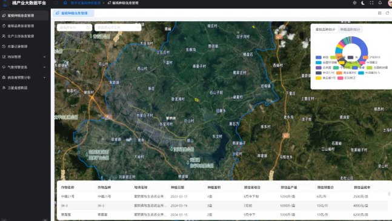Select 蜜桃品类信息管理 in sidebar
The width and height of the screenshot is (392, 221).
click(x=24, y=25)
